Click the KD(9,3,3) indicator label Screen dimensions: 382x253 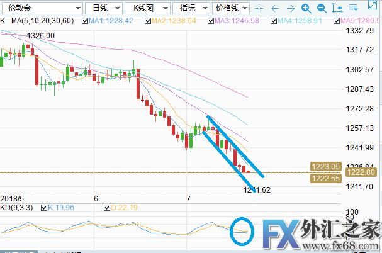click(16, 208)
